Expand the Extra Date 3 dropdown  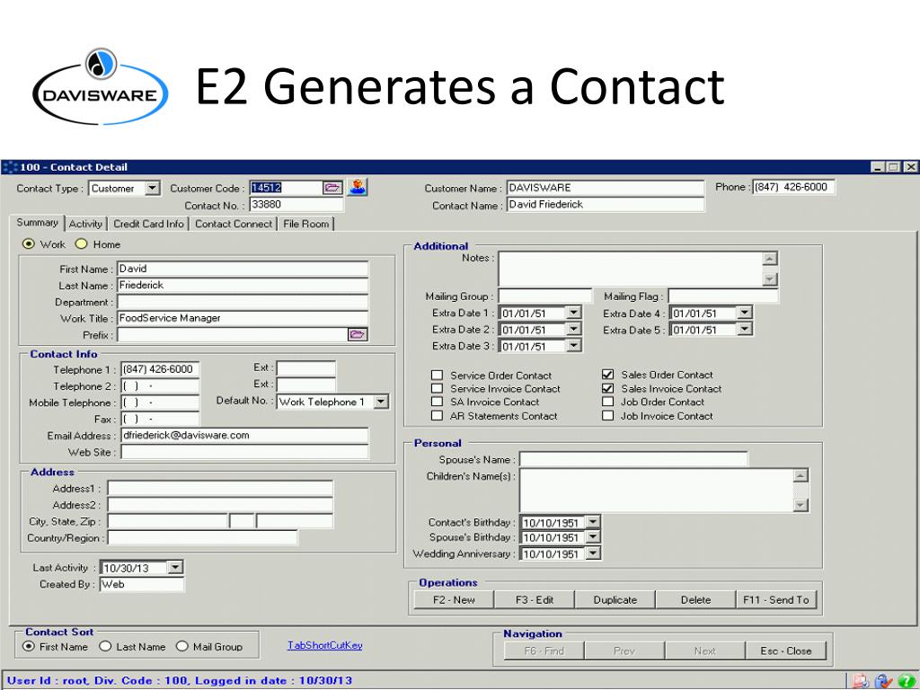pos(574,346)
